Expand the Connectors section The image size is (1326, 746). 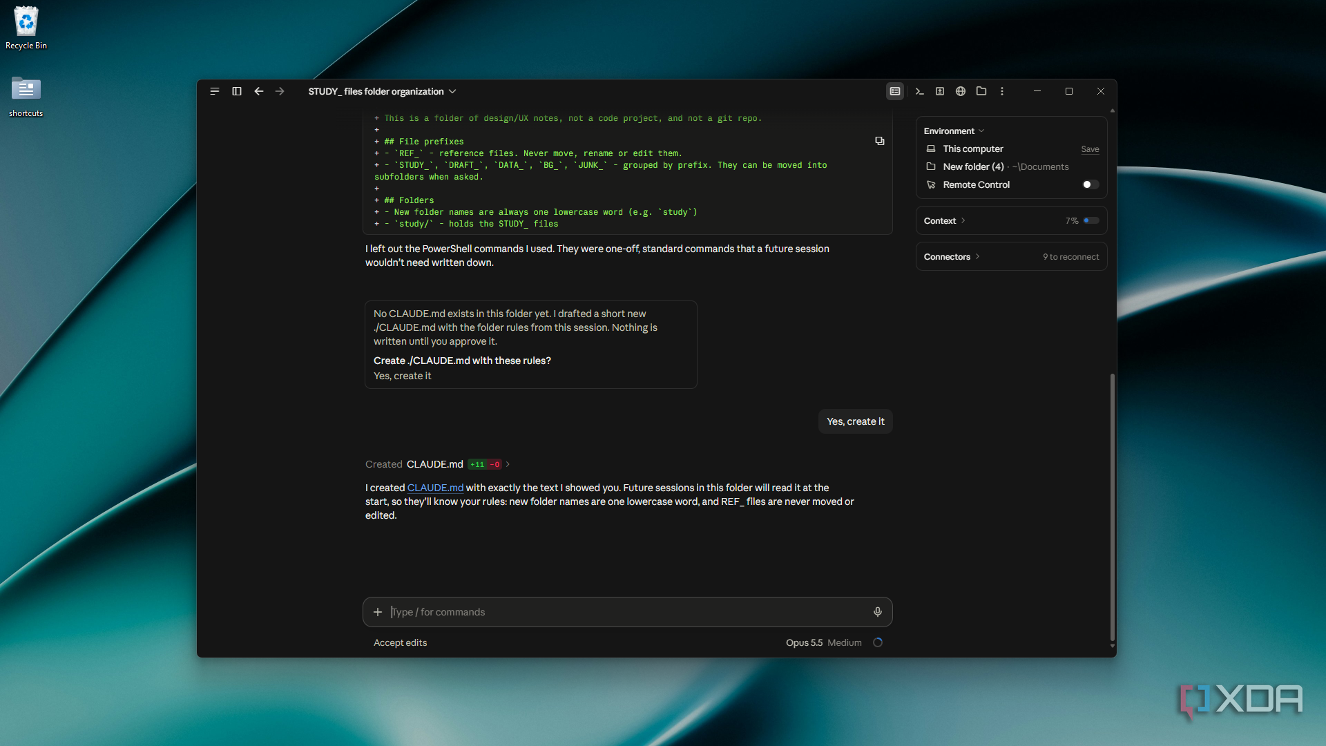[x=952, y=257]
